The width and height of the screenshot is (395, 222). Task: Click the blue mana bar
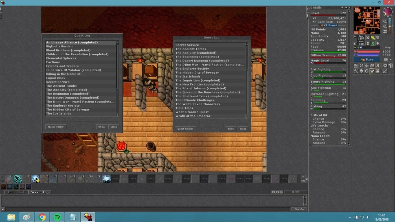coord(368,55)
